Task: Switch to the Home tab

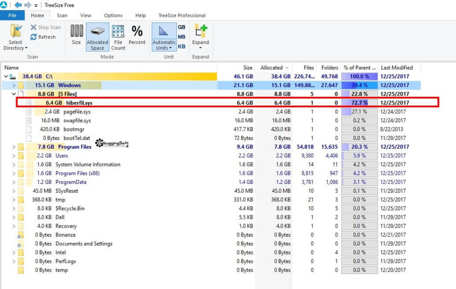Action: click(x=37, y=16)
